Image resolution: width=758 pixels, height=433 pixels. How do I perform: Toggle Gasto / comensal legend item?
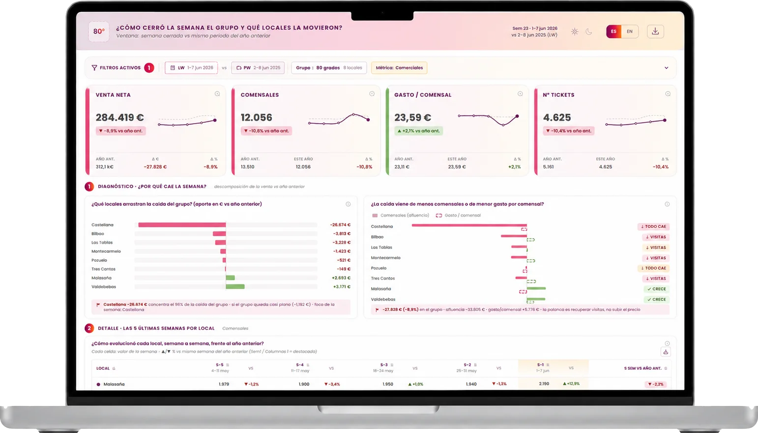click(458, 216)
